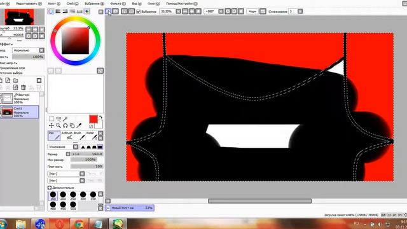Image resolution: width=407 pixels, height=229 pixels.
Task: Show the HSV slider panel
Action: [x=65, y=11]
